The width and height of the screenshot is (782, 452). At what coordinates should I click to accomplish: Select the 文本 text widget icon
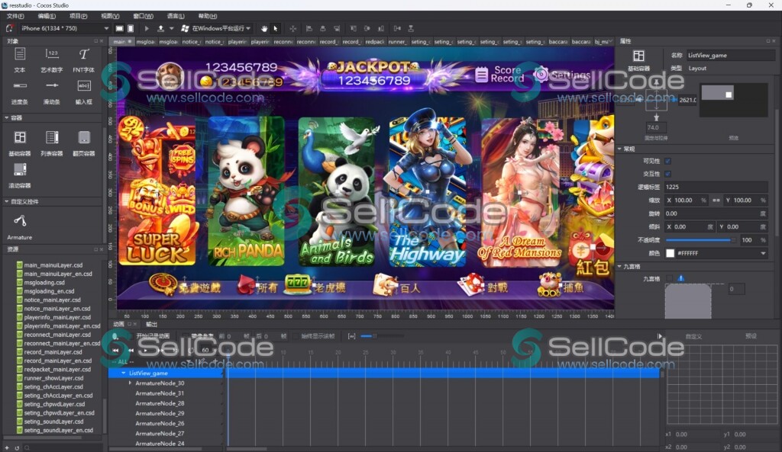coord(20,54)
